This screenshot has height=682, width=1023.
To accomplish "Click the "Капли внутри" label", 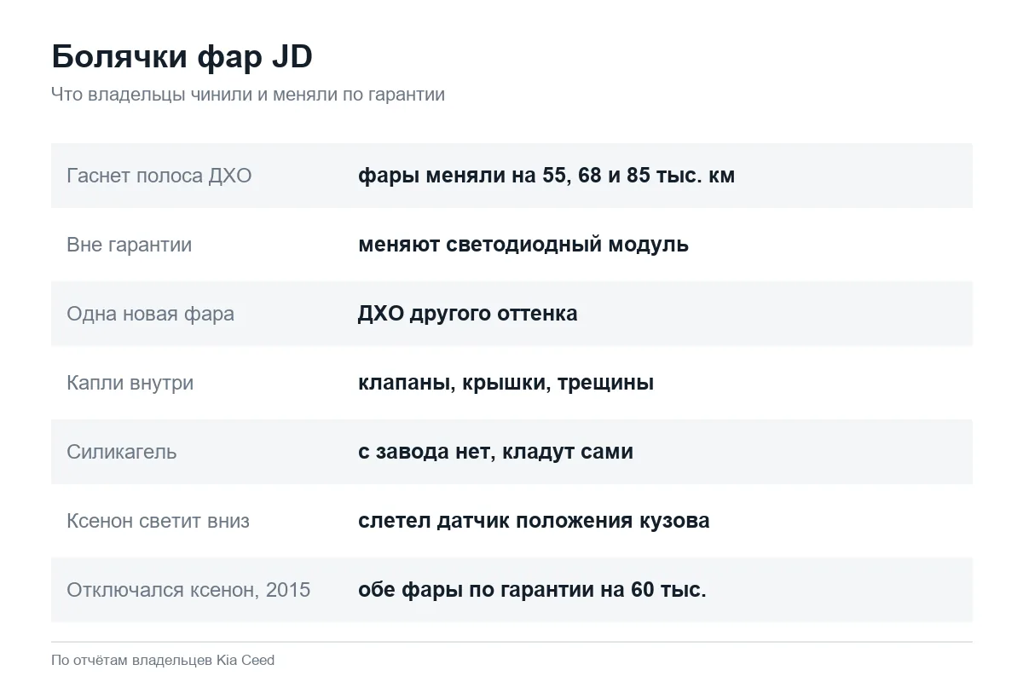I will [130, 383].
